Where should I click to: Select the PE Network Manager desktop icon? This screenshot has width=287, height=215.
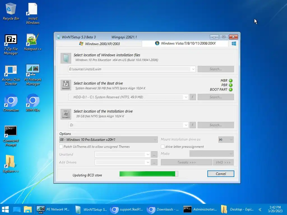click(x=33, y=75)
